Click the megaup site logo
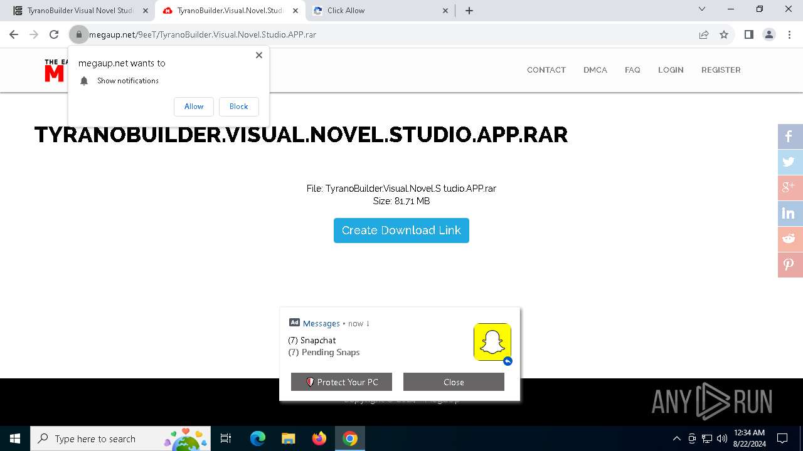The image size is (803, 451). pos(55,70)
